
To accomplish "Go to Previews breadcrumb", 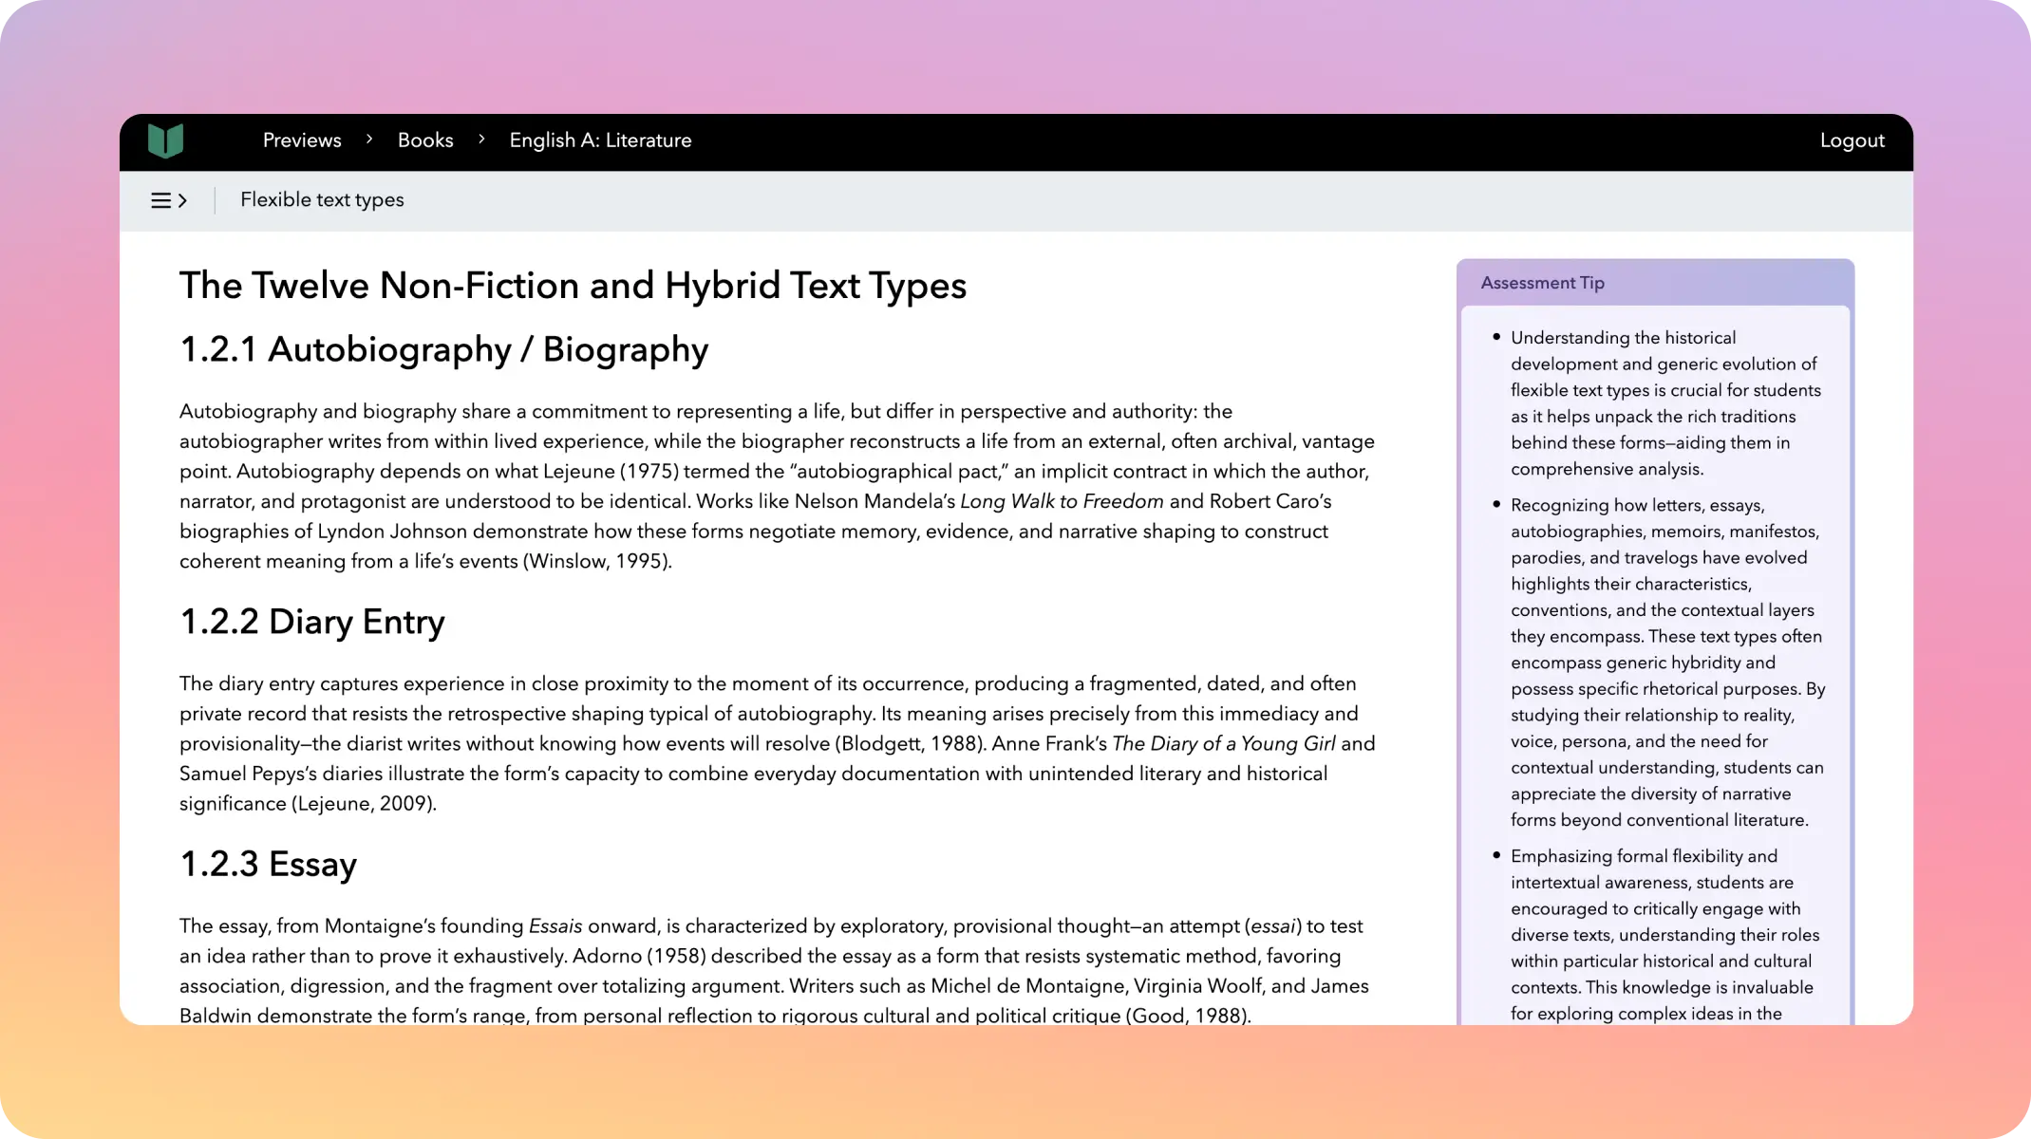I will click(x=302, y=140).
